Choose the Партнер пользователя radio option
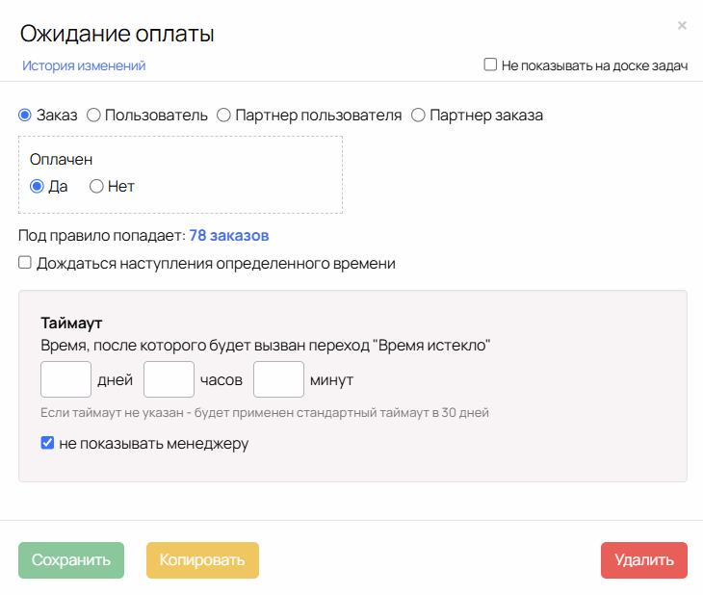The image size is (703, 595). coord(223,116)
